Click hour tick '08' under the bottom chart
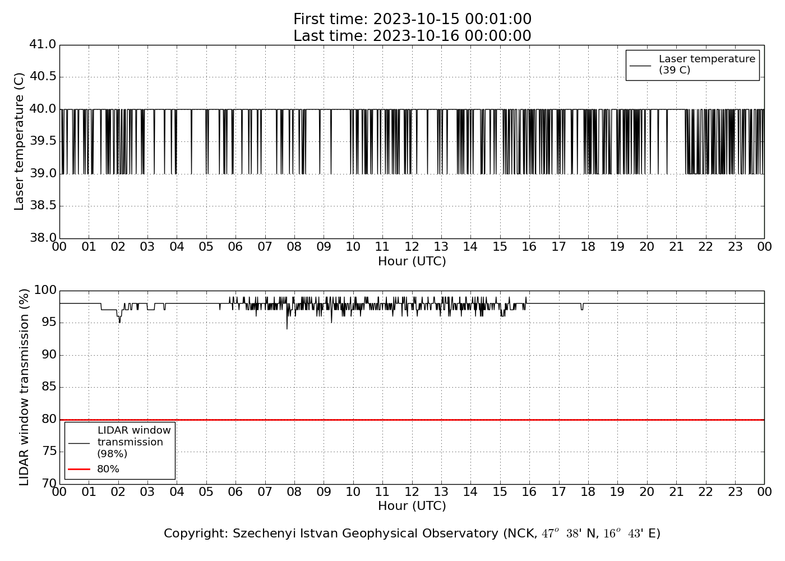 click(294, 492)
